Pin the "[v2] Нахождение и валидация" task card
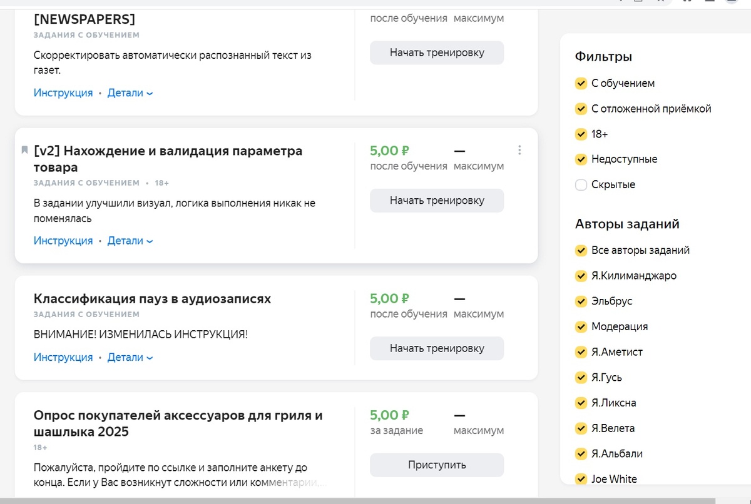Image resolution: width=751 pixels, height=504 pixels. pyautogui.click(x=24, y=149)
